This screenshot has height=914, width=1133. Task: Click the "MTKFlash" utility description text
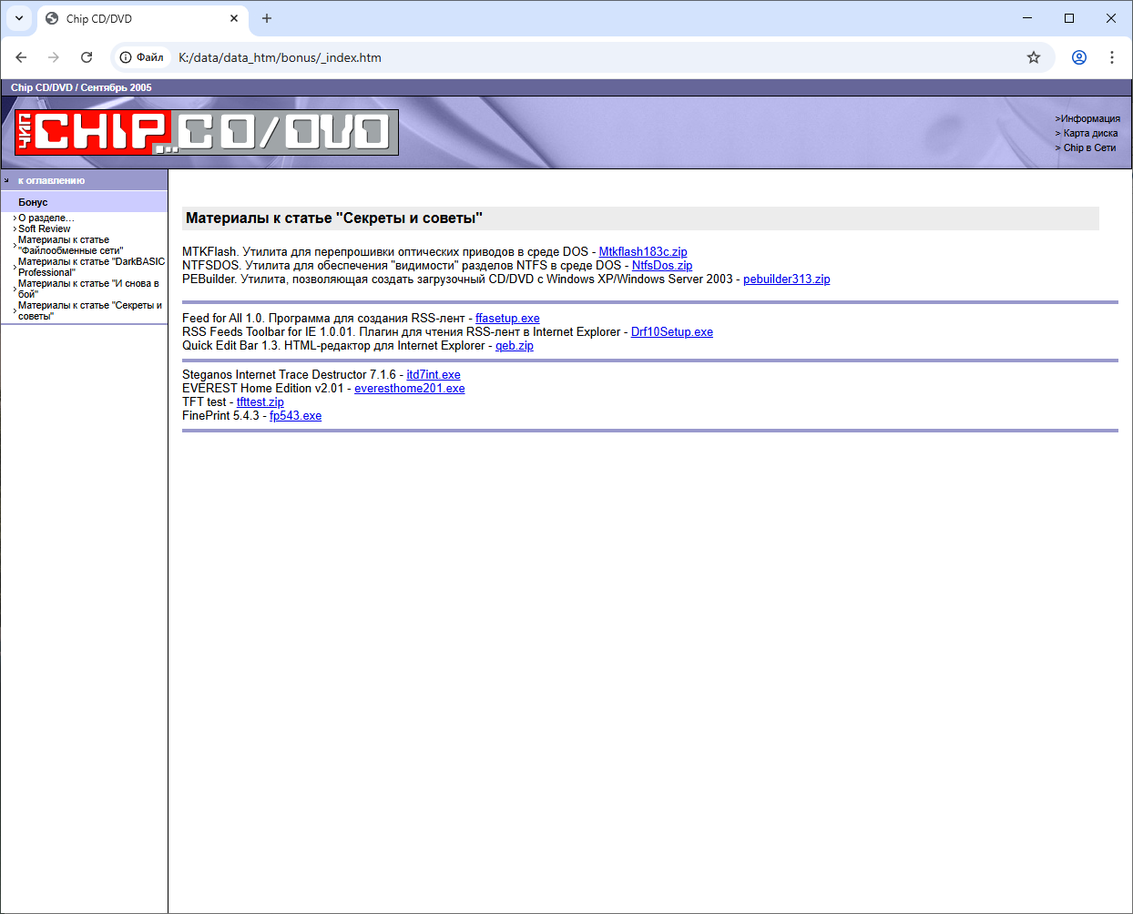tap(385, 252)
